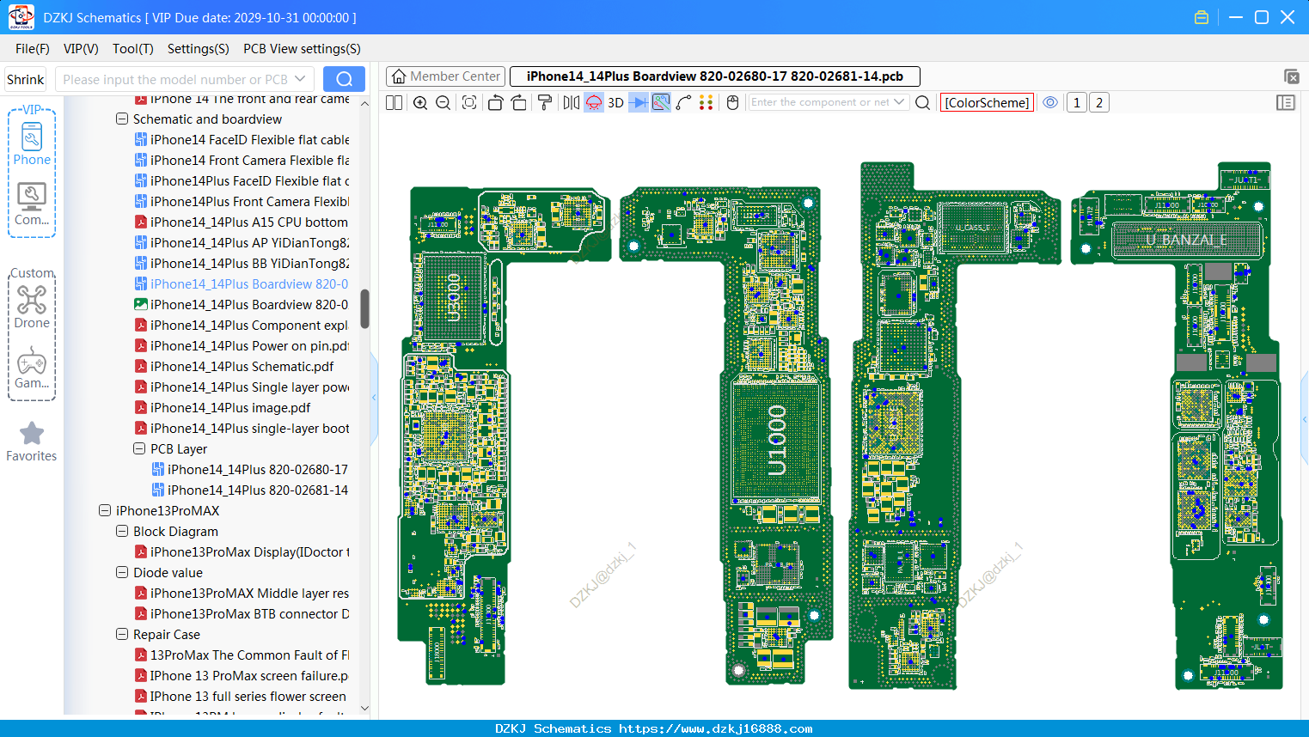The image size is (1309, 737).
Task: Select the iPhone14_14Plus Boardview pcb tab
Action: coord(715,76)
